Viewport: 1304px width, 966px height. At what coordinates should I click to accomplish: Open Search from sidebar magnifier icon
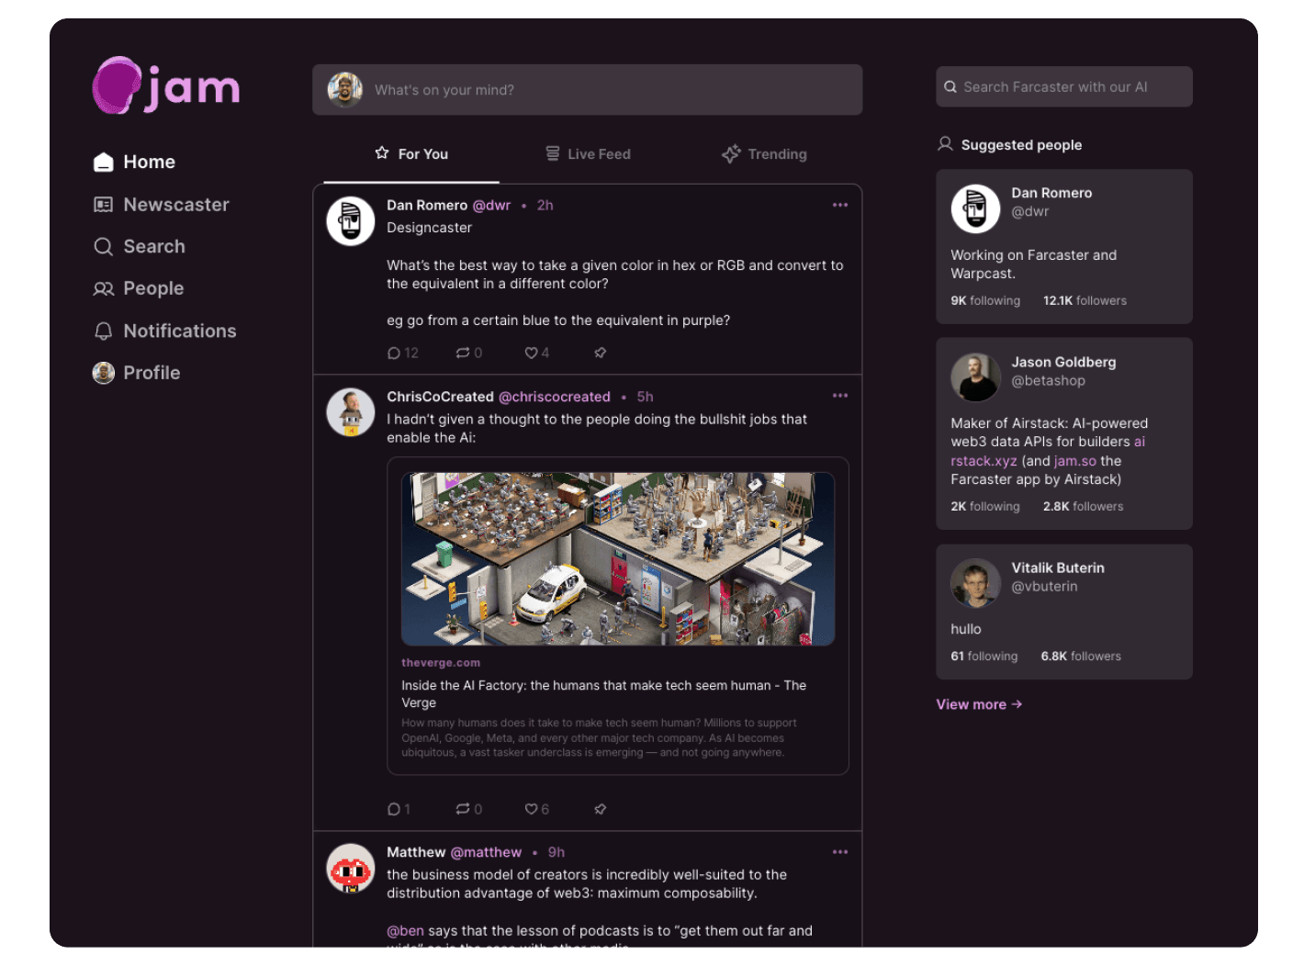pos(104,247)
